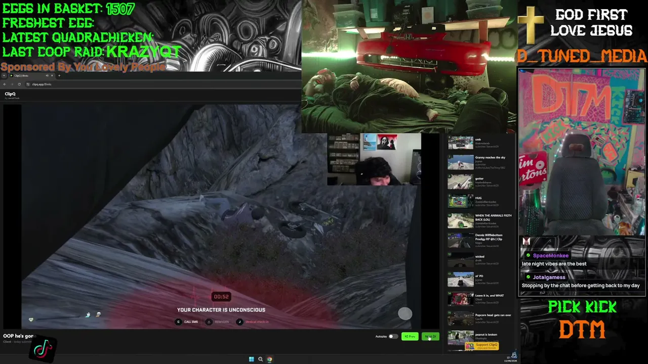This screenshot has height=364, width=648.
Task: Open 'Granny reaches the sky' clip thumbnail
Action: [x=461, y=162]
